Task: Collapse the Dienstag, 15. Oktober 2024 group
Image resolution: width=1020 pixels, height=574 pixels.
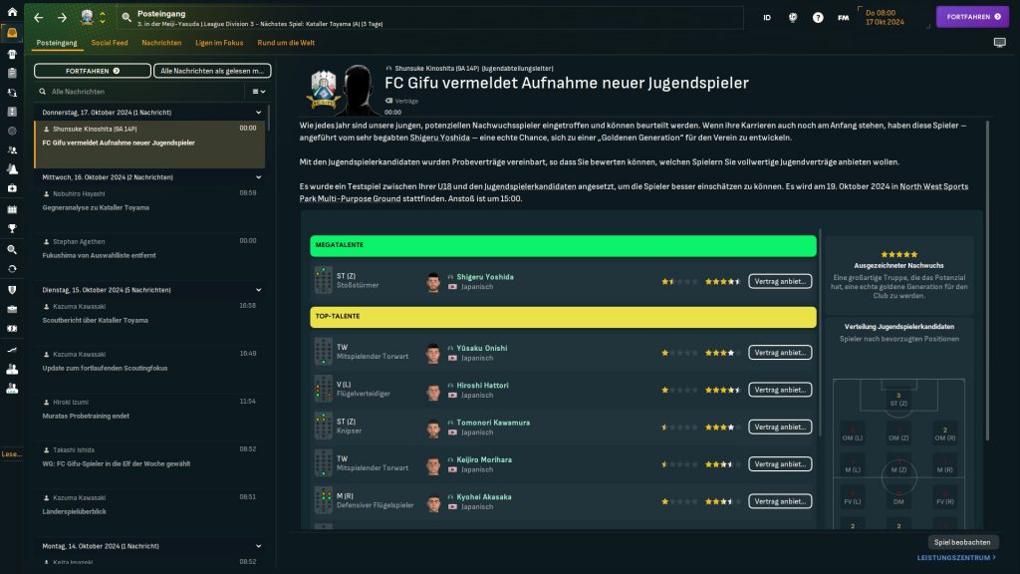Action: [258, 290]
